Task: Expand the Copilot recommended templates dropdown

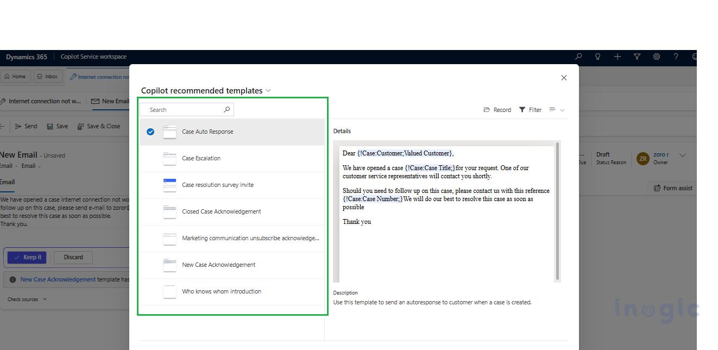Action: 268,90
